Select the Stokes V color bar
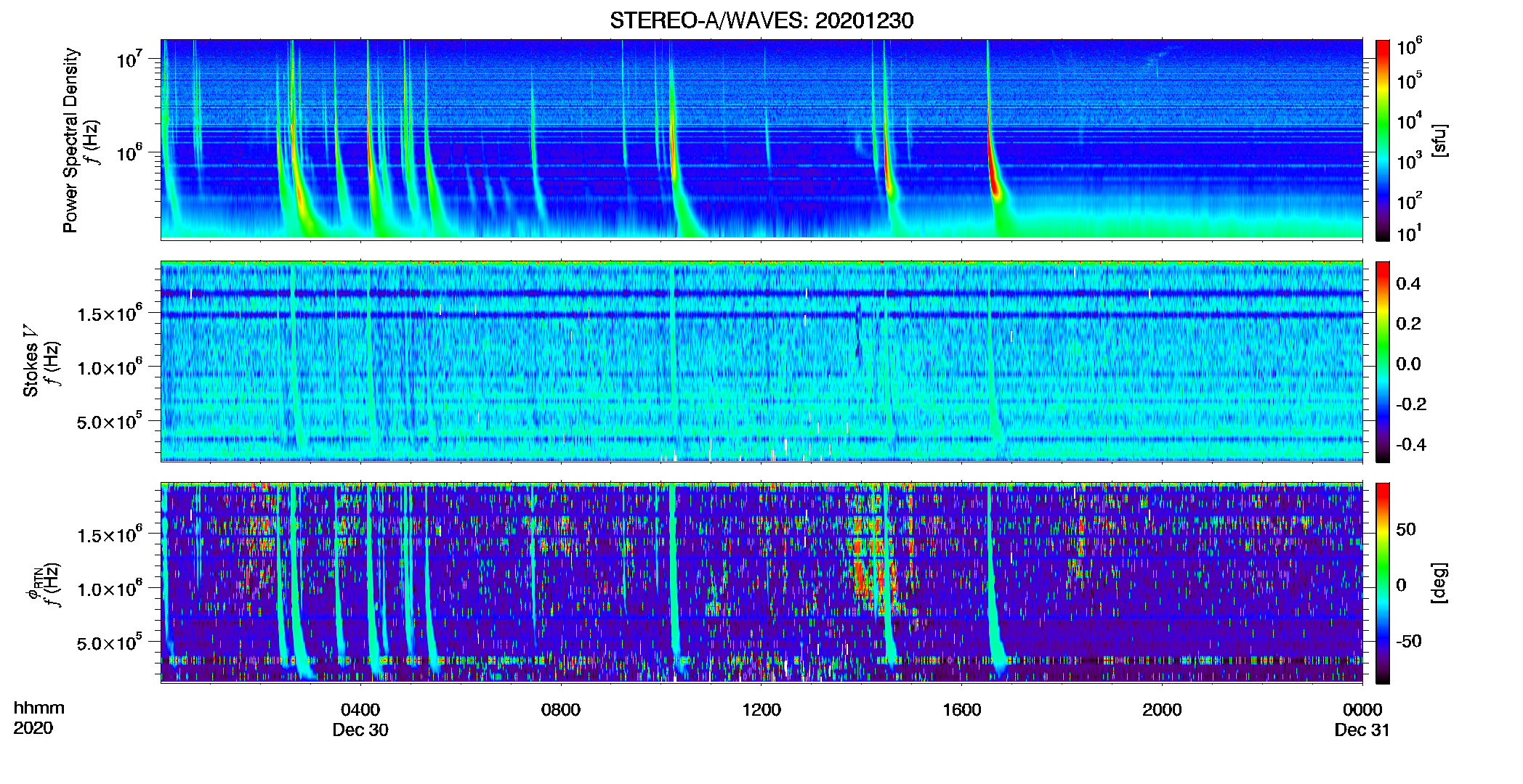Screen dimensions: 1523x784 click(1382, 362)
